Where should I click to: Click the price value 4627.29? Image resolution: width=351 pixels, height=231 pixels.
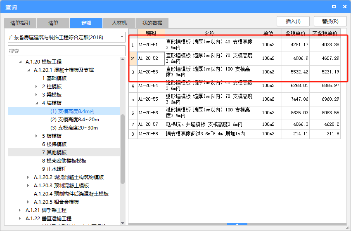[x=330, y=58]
